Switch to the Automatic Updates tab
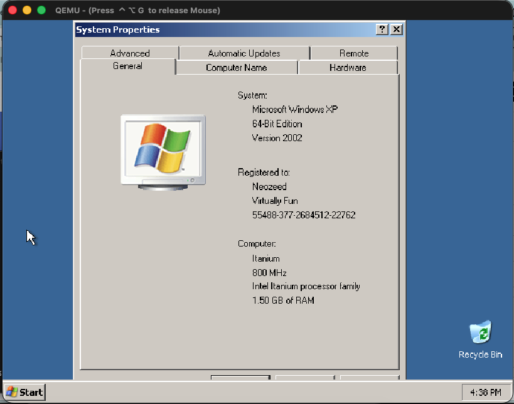Image resolution: width=514 pixels, height=404 pixels. pyautogui.click(x=244, y=53)
